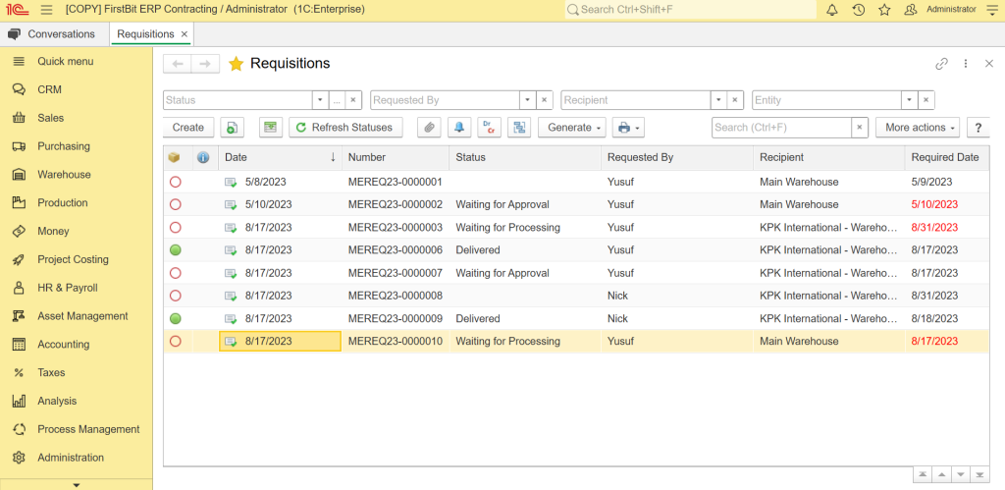This screenshot has height=490, width=1005.
Task: Get link to Requisitions list
Action: coord(941,64)
